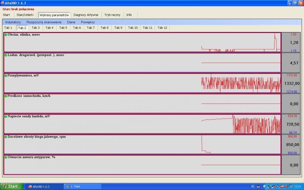Click green indicator beside Ladun. drugorzed.
Screen dimensions: 304x190
pyautogui.click(x=6, y=55)
